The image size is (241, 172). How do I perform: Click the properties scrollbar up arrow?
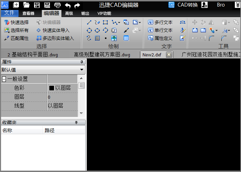pyautogui.click(x=82, y=78)
